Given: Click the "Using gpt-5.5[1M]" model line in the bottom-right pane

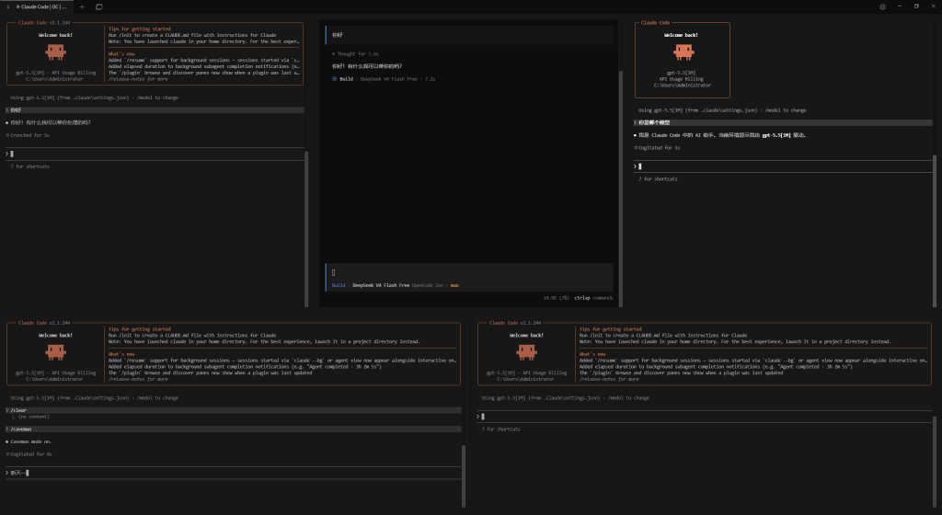Looking at the screenshot, I should pos(566,398).
